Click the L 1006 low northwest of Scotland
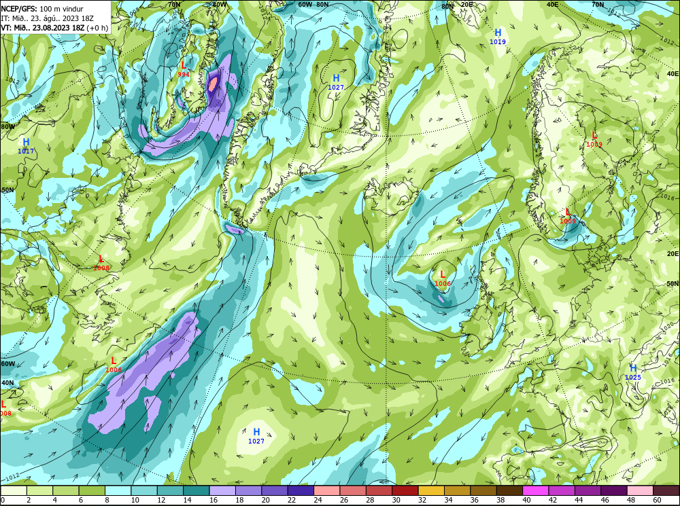The height and width of the screenshot is (506, 680). tap(443, 278)
